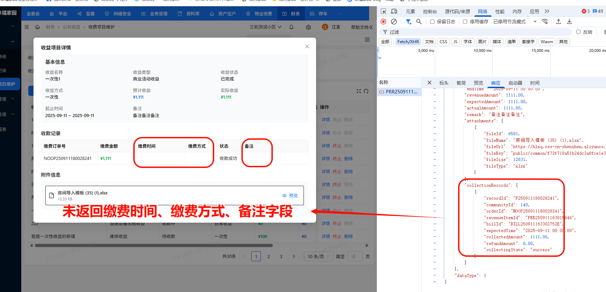
Task: Show more DevTools tabs chevron
Action: [x=547, y=11]
